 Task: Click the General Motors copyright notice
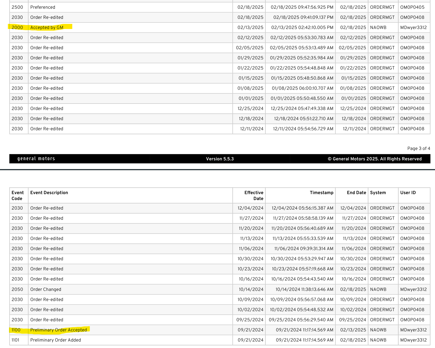click(375, 159)
